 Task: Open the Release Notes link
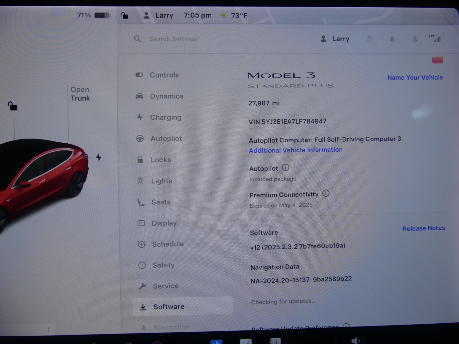[423, 228]
